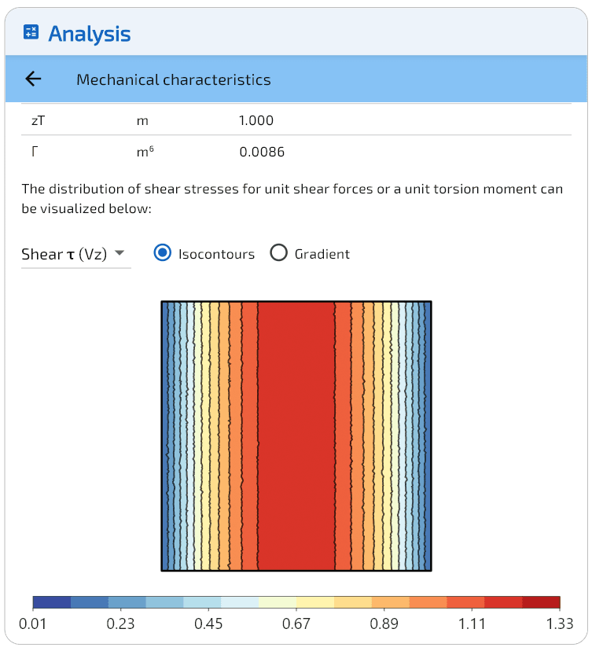Click the legend maximum value 1.33
The width and height of the screenshot is (592, 651).
click(560, 623)
